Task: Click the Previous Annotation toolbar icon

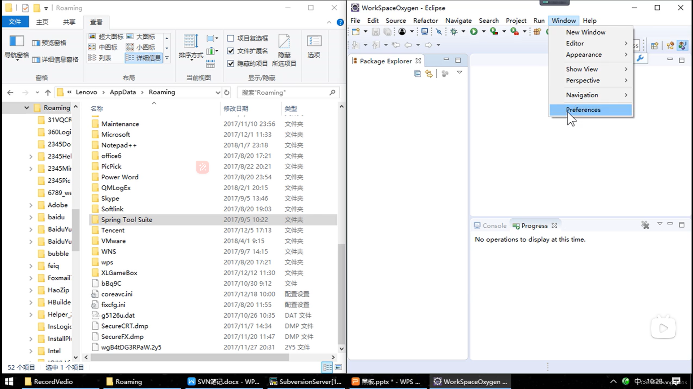Action: [x=376, y=45]
